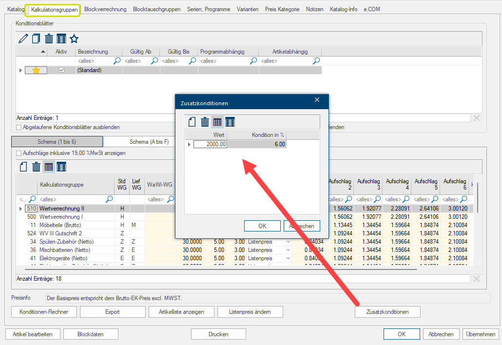The height and width of the screenshot is (345, 502).
Task: Open Listenpreis dropdown in Spülen-Zubehör row
Action: click(288, 242)
